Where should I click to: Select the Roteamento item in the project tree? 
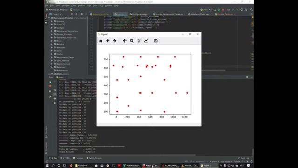(x=62, y=70)
